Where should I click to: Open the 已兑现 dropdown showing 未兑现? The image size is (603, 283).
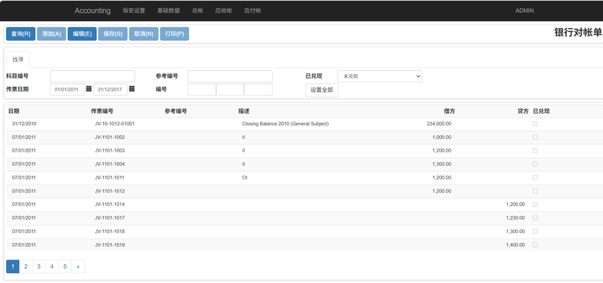(x=380, y=76)
